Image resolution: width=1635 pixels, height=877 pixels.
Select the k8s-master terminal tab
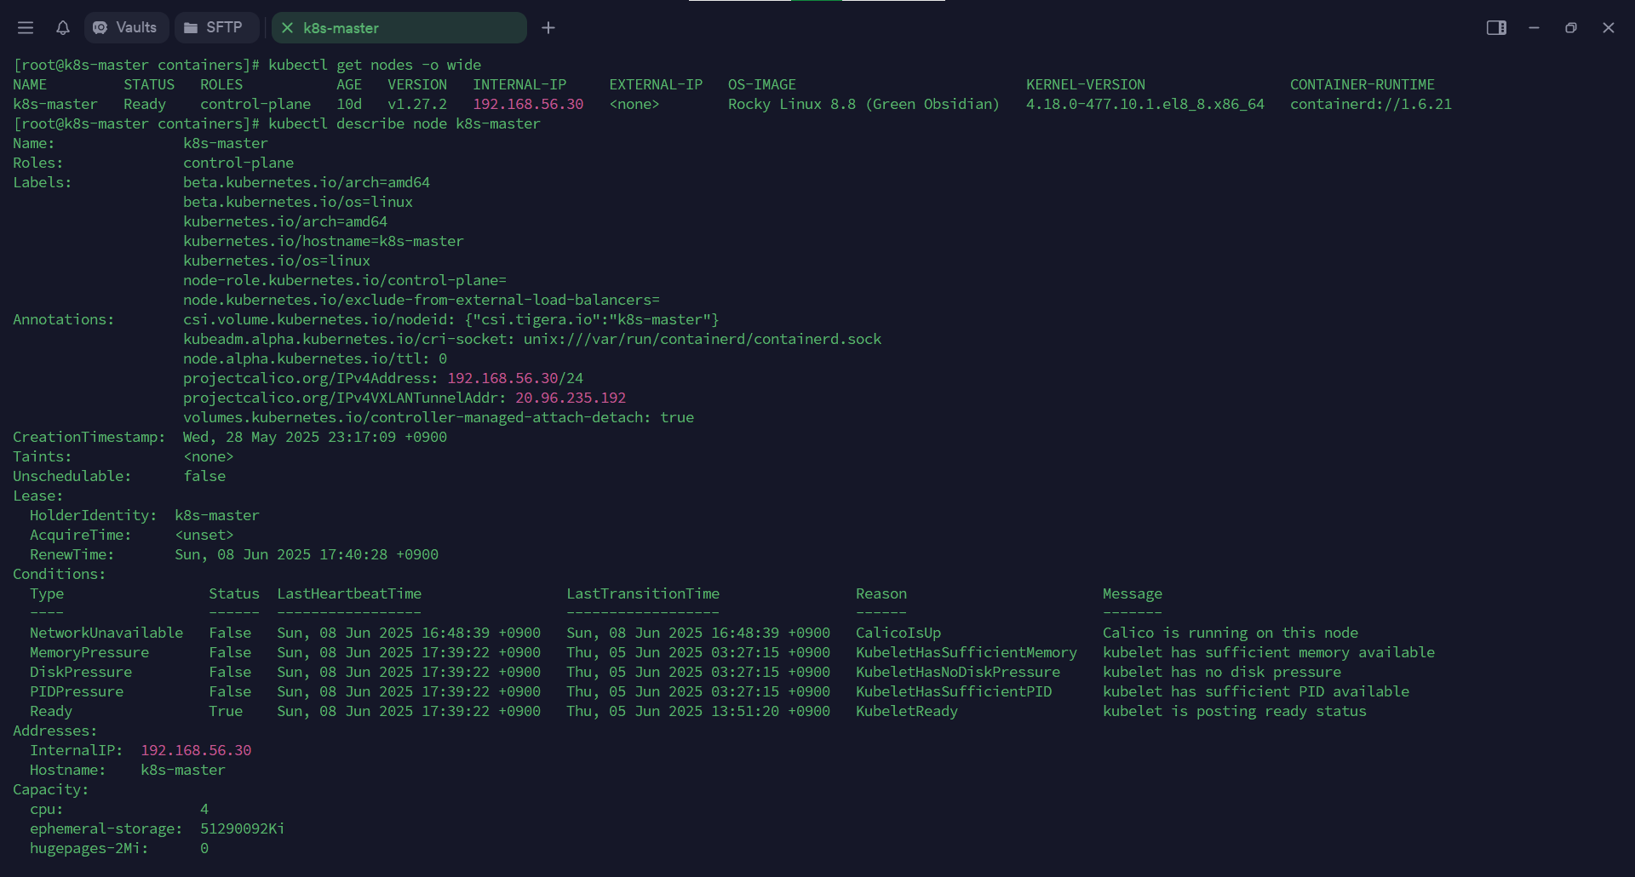(399, 28)
